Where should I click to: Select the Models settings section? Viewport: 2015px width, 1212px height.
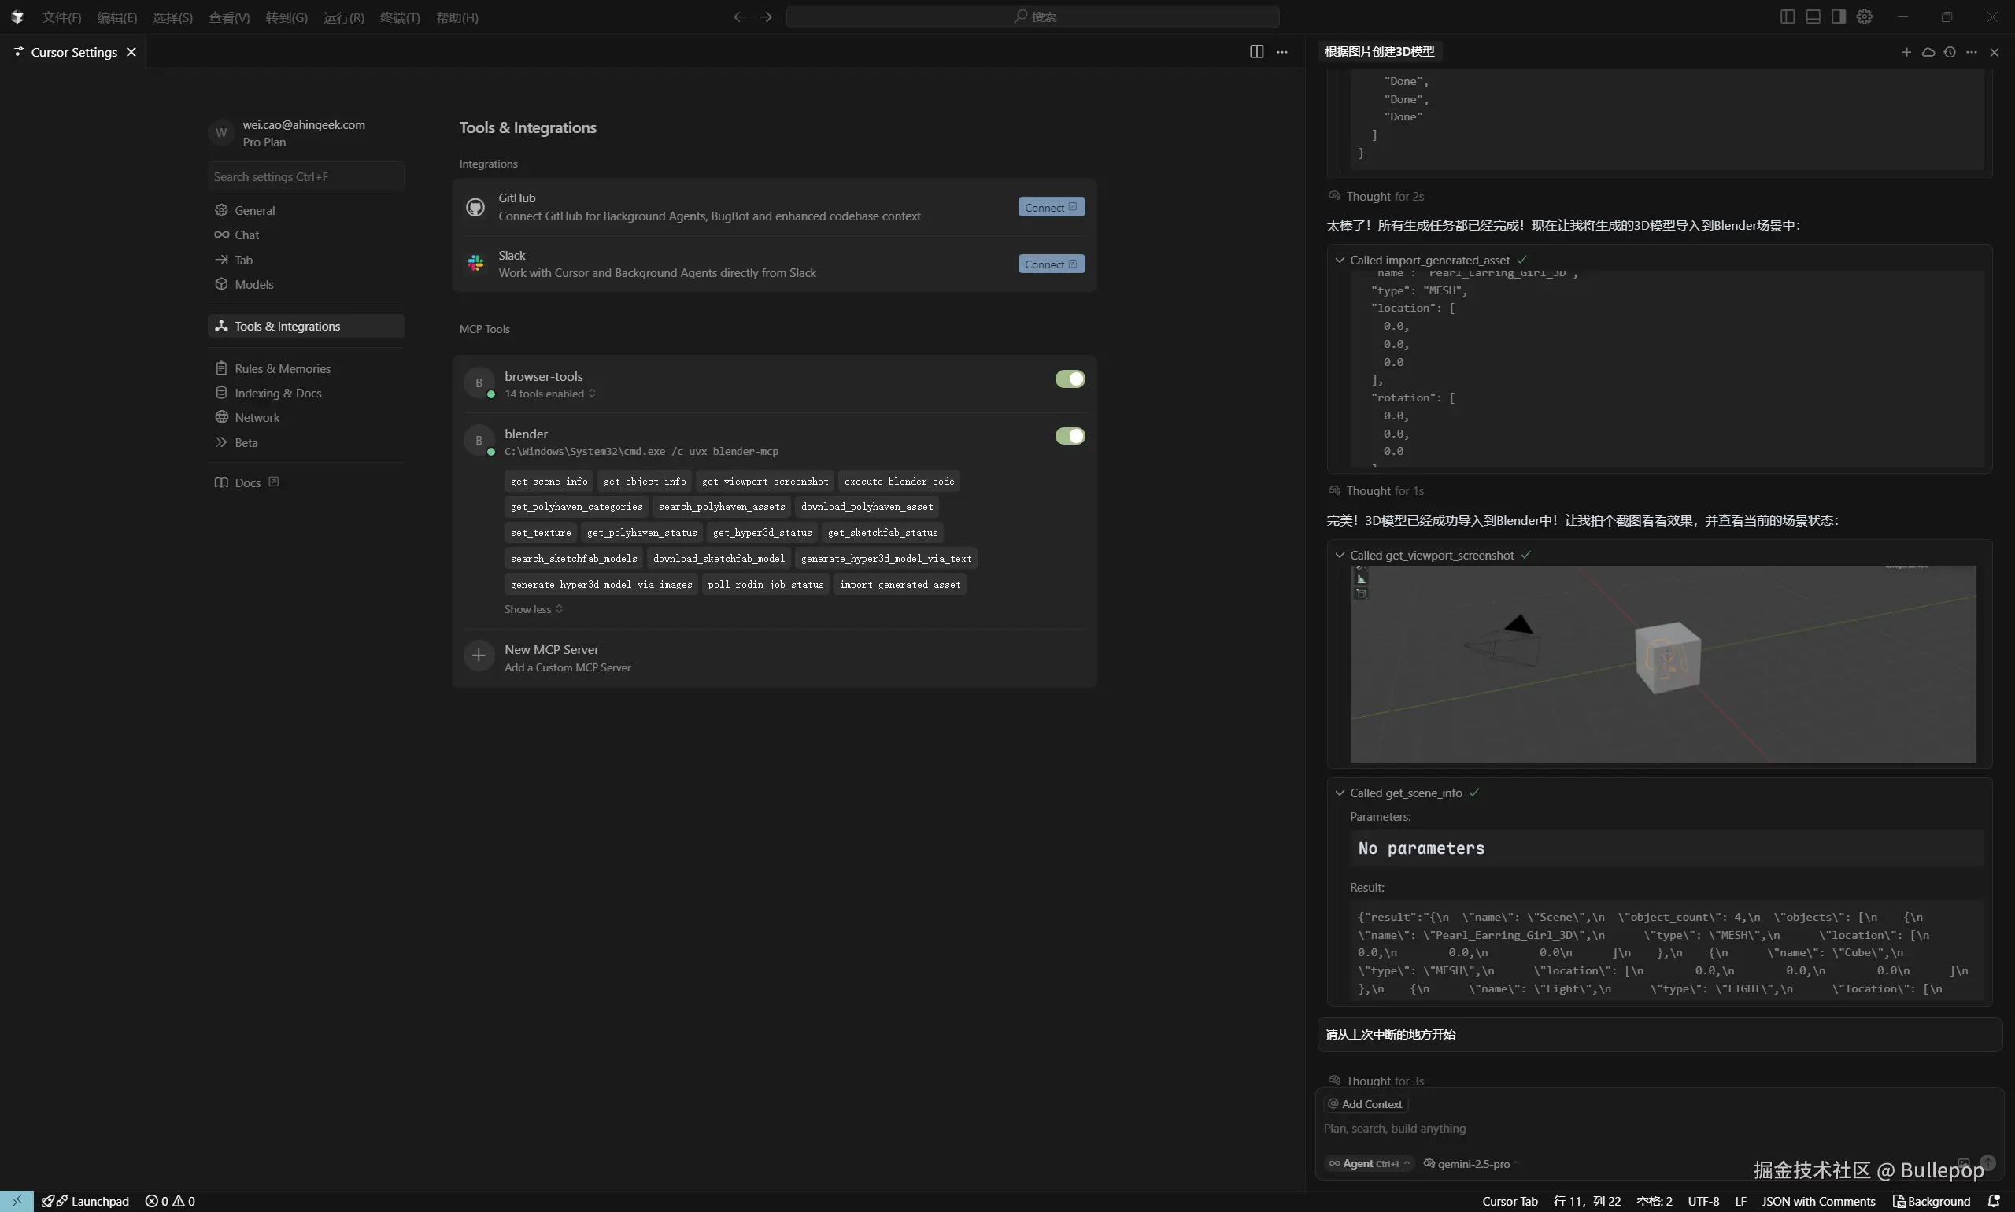pyautogui.click(x=253, y=284)
